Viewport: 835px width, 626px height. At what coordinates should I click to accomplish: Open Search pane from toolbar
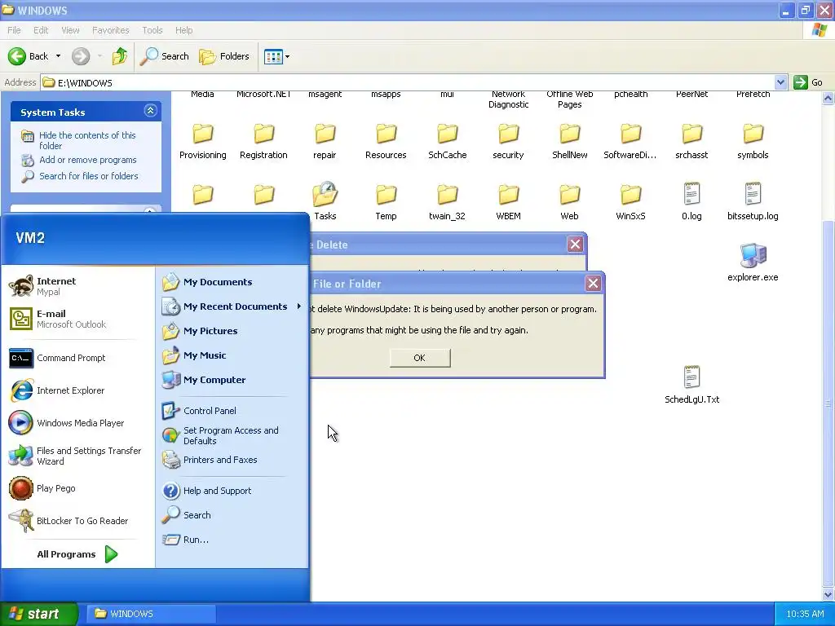(164, 56)
